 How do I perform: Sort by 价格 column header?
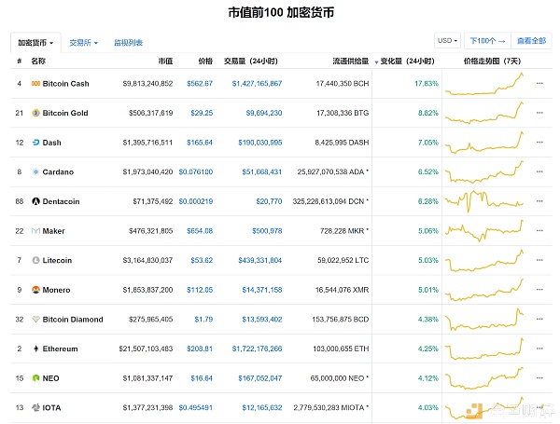pos(205,62)
